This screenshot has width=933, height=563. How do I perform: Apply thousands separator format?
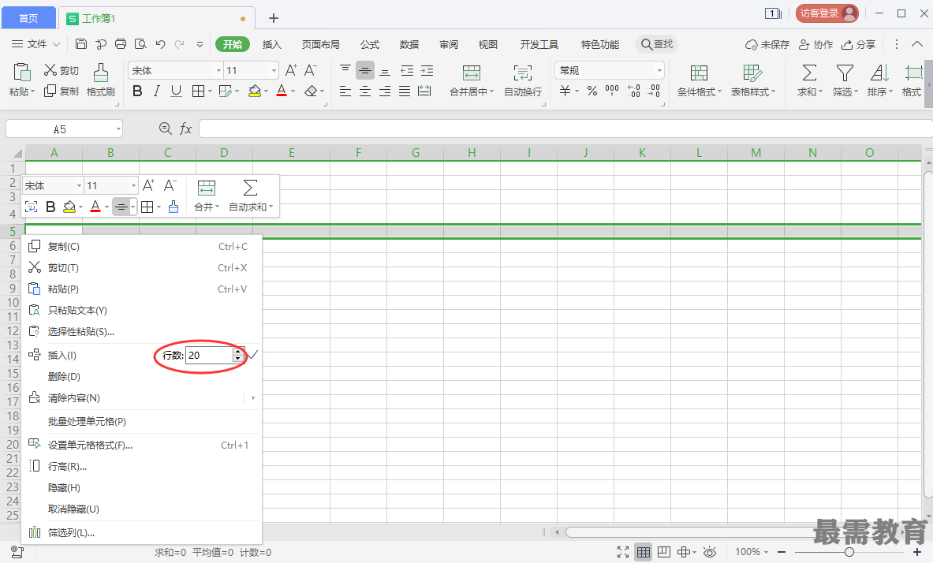click(612, 91)
